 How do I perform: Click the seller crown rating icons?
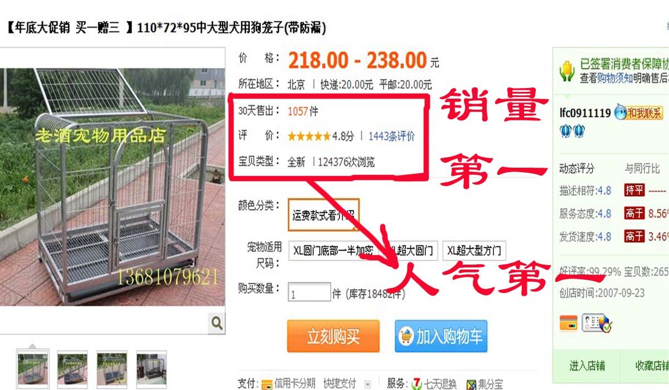tap(572, 131)
